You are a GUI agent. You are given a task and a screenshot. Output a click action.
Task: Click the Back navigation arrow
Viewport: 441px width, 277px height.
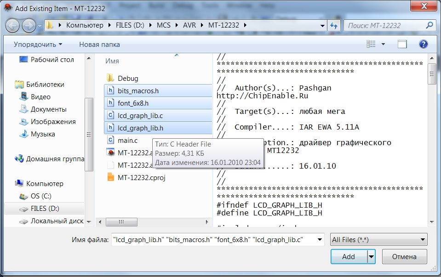[12, 25]
